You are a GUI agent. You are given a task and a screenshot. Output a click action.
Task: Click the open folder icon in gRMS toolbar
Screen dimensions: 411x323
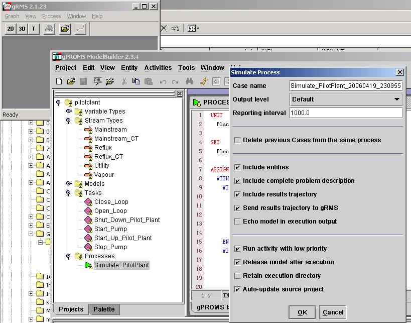coord(65,29)
